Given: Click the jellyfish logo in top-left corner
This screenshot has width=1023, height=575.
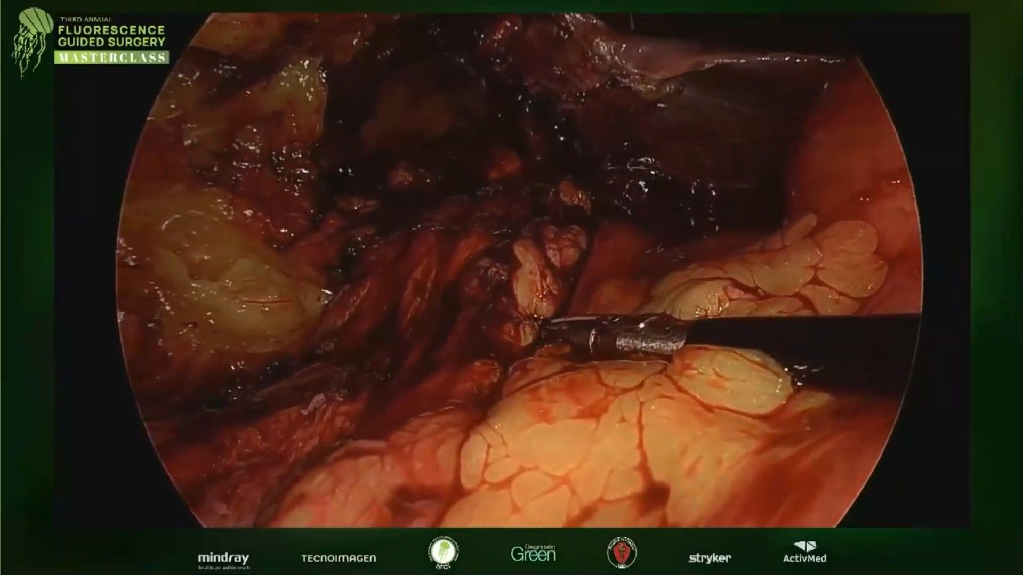Looking at the screenshot, I should click(x=31, y=42).
